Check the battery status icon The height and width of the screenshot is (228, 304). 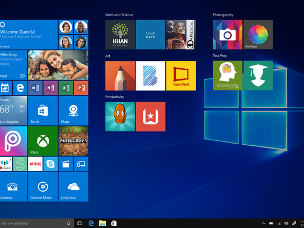(271, 224)
